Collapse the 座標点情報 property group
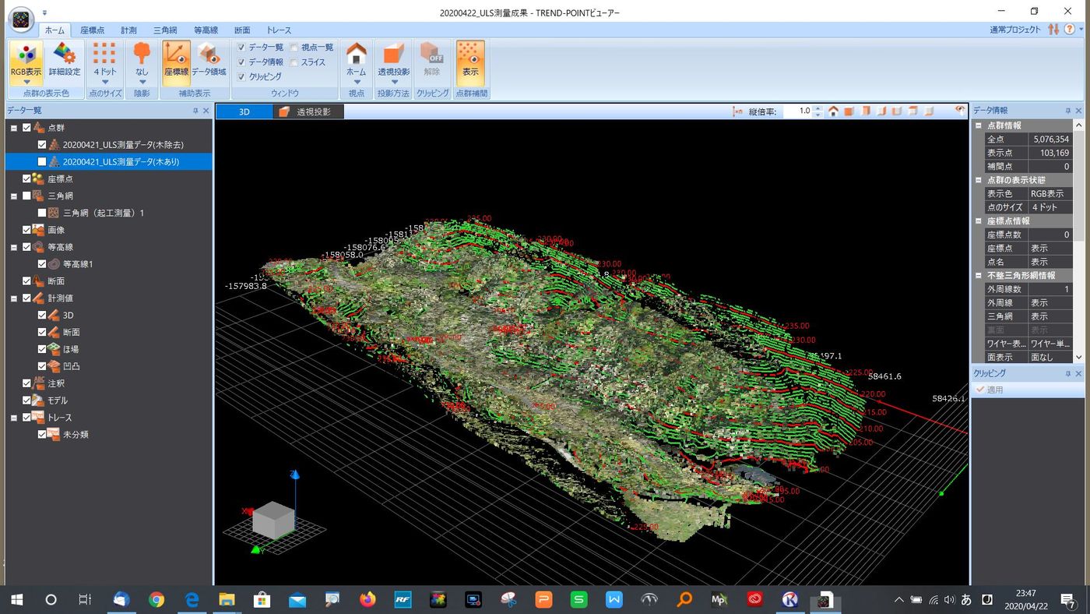1090x614 pixels. [x=979, y=221]
